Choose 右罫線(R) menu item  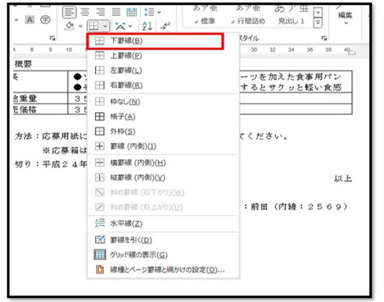pyautogui.click(x=163, y=85)
